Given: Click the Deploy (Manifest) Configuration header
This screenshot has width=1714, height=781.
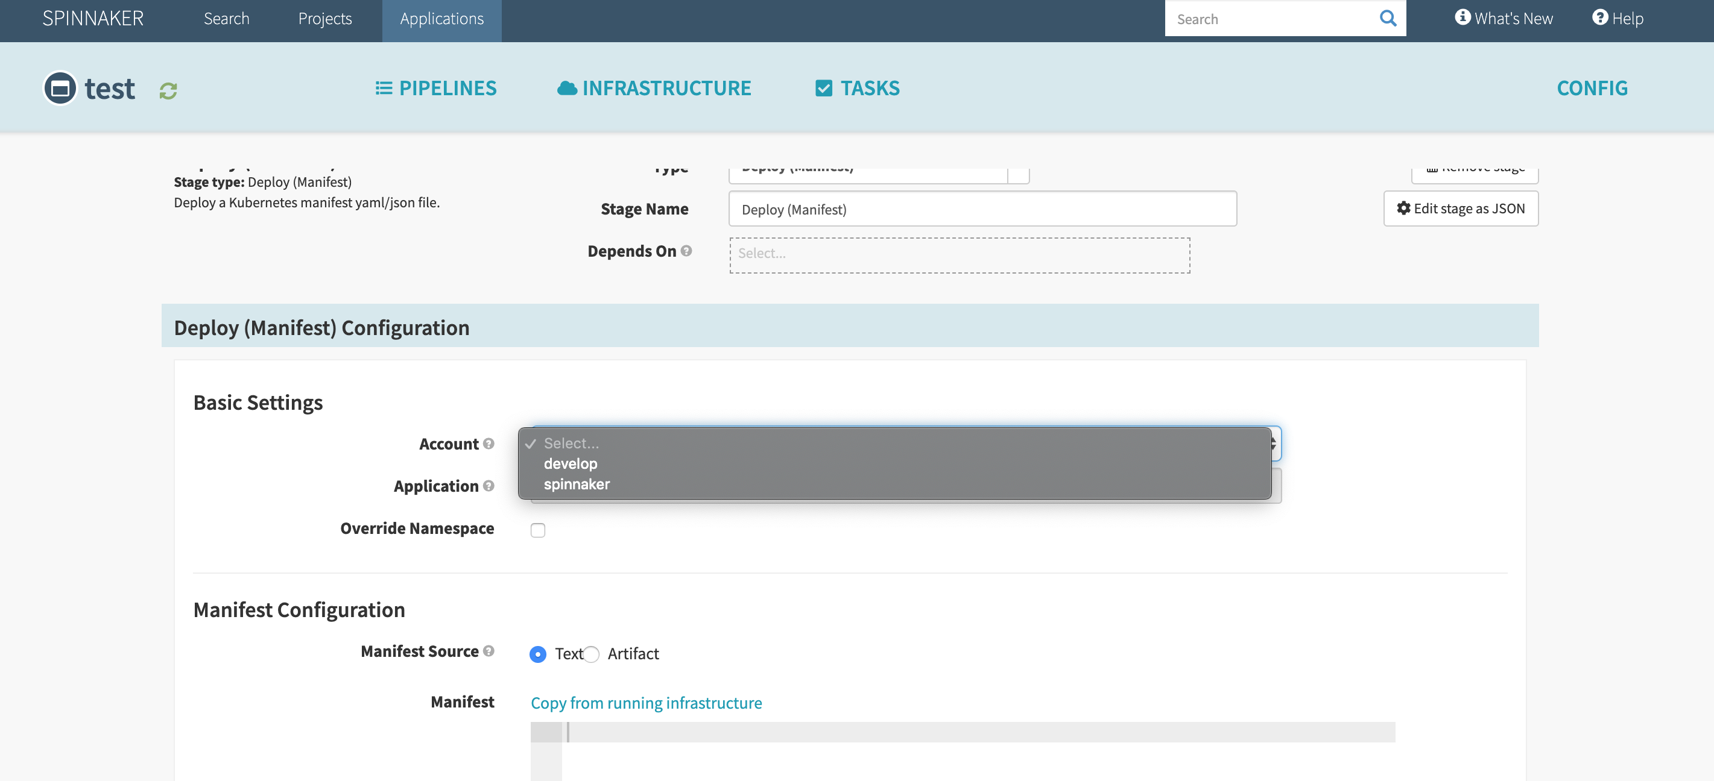Looking at the screenshot, I should 850,325.
